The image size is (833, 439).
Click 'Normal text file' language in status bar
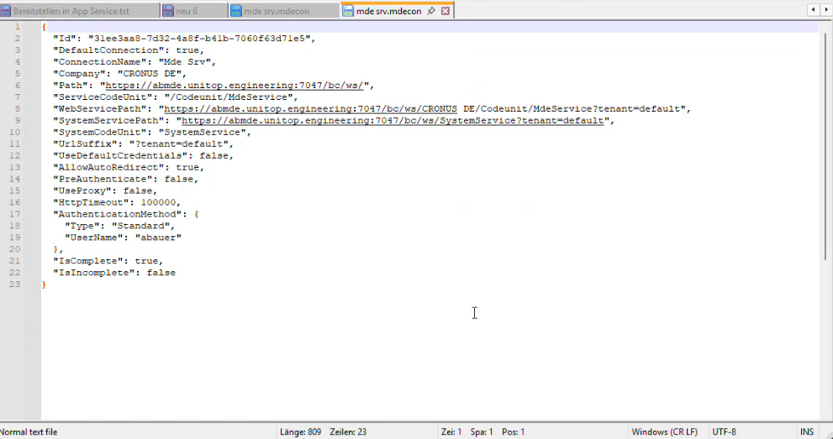click(30, 431)
